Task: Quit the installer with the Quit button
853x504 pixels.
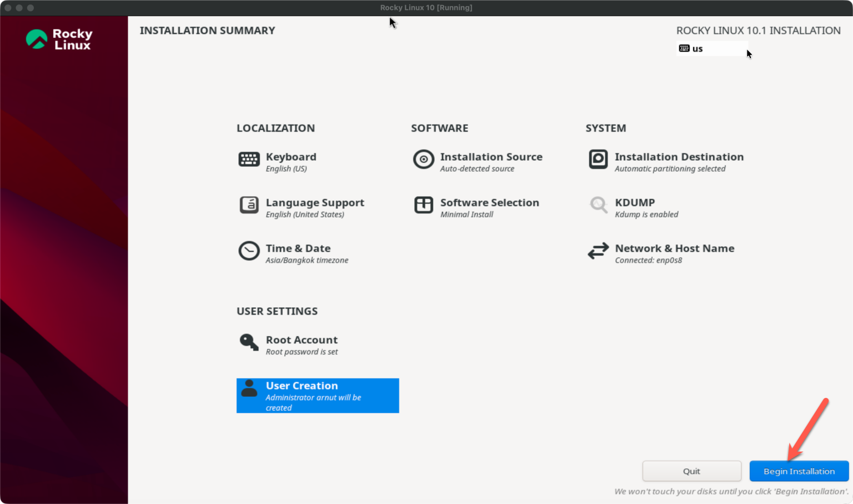Action: click(x=691, y=471)
